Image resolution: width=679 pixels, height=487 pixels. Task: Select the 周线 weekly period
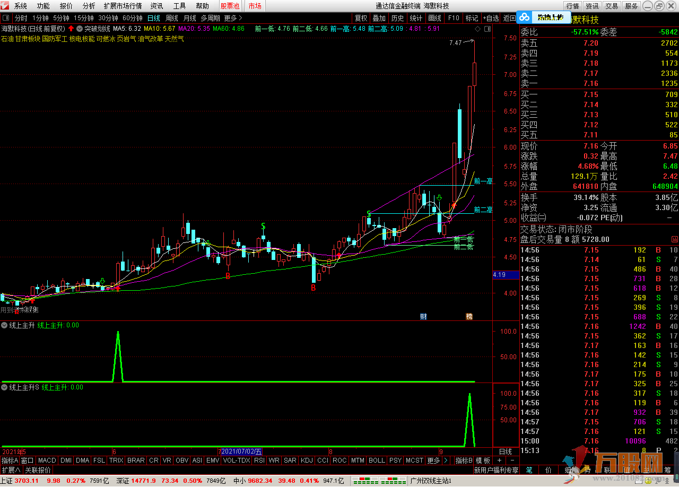pyautogui.click(x=172, y=18)
